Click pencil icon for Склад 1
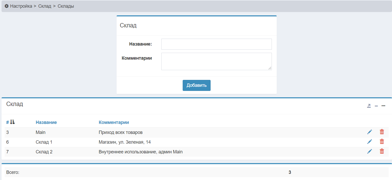392x180 pixels. [369, 142]
